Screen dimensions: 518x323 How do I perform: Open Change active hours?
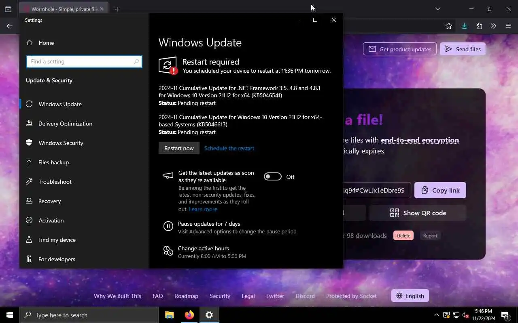[203, 248]
